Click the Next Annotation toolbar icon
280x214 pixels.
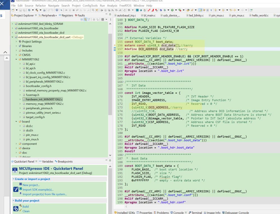[x=215, y=10]
